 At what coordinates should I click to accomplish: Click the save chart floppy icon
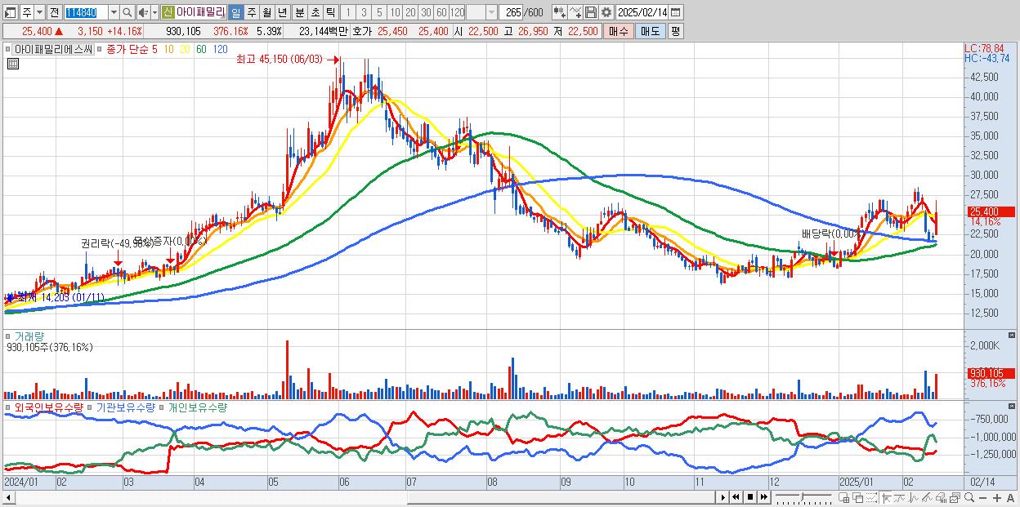point(591,12)
